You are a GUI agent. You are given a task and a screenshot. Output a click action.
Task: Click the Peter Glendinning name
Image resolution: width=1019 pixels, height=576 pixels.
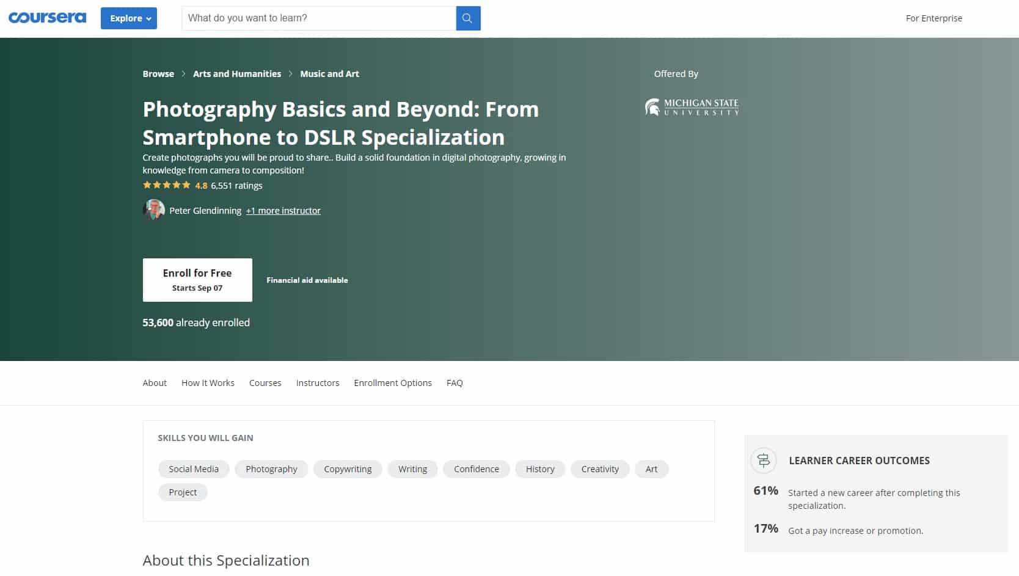point(205,211)
